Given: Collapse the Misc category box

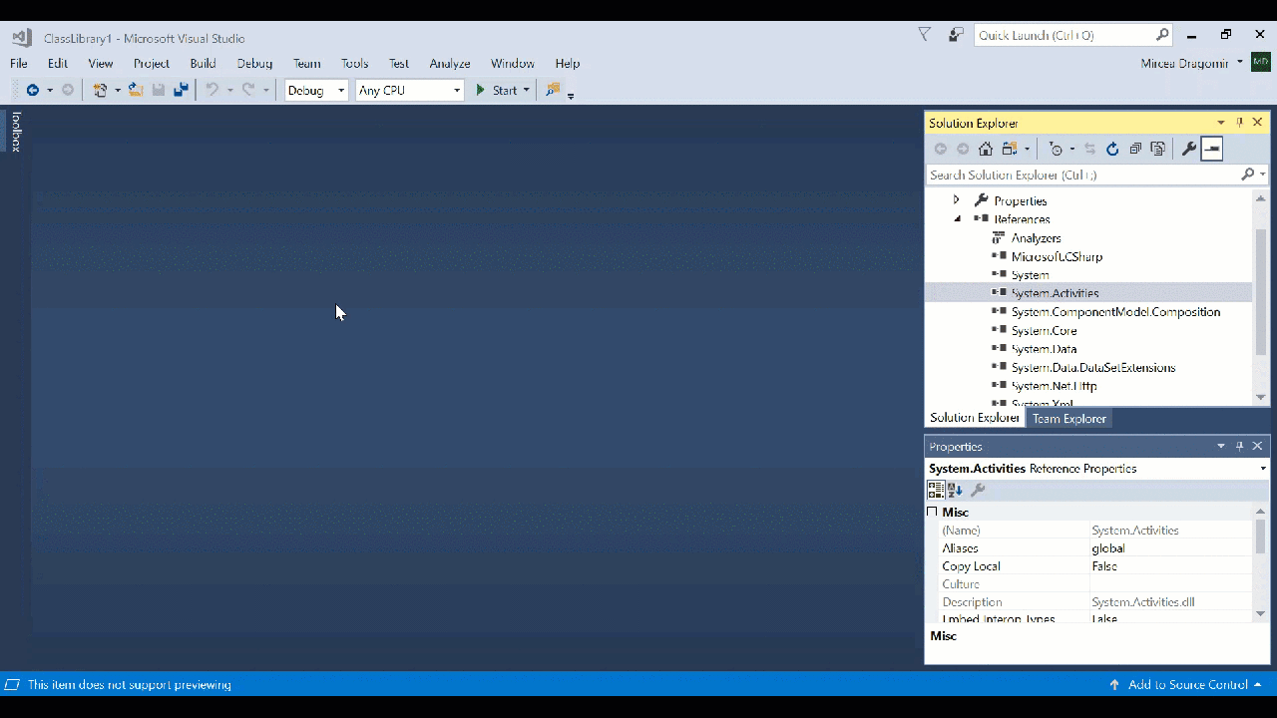Looking at the screenshot, I should (933, 512).
